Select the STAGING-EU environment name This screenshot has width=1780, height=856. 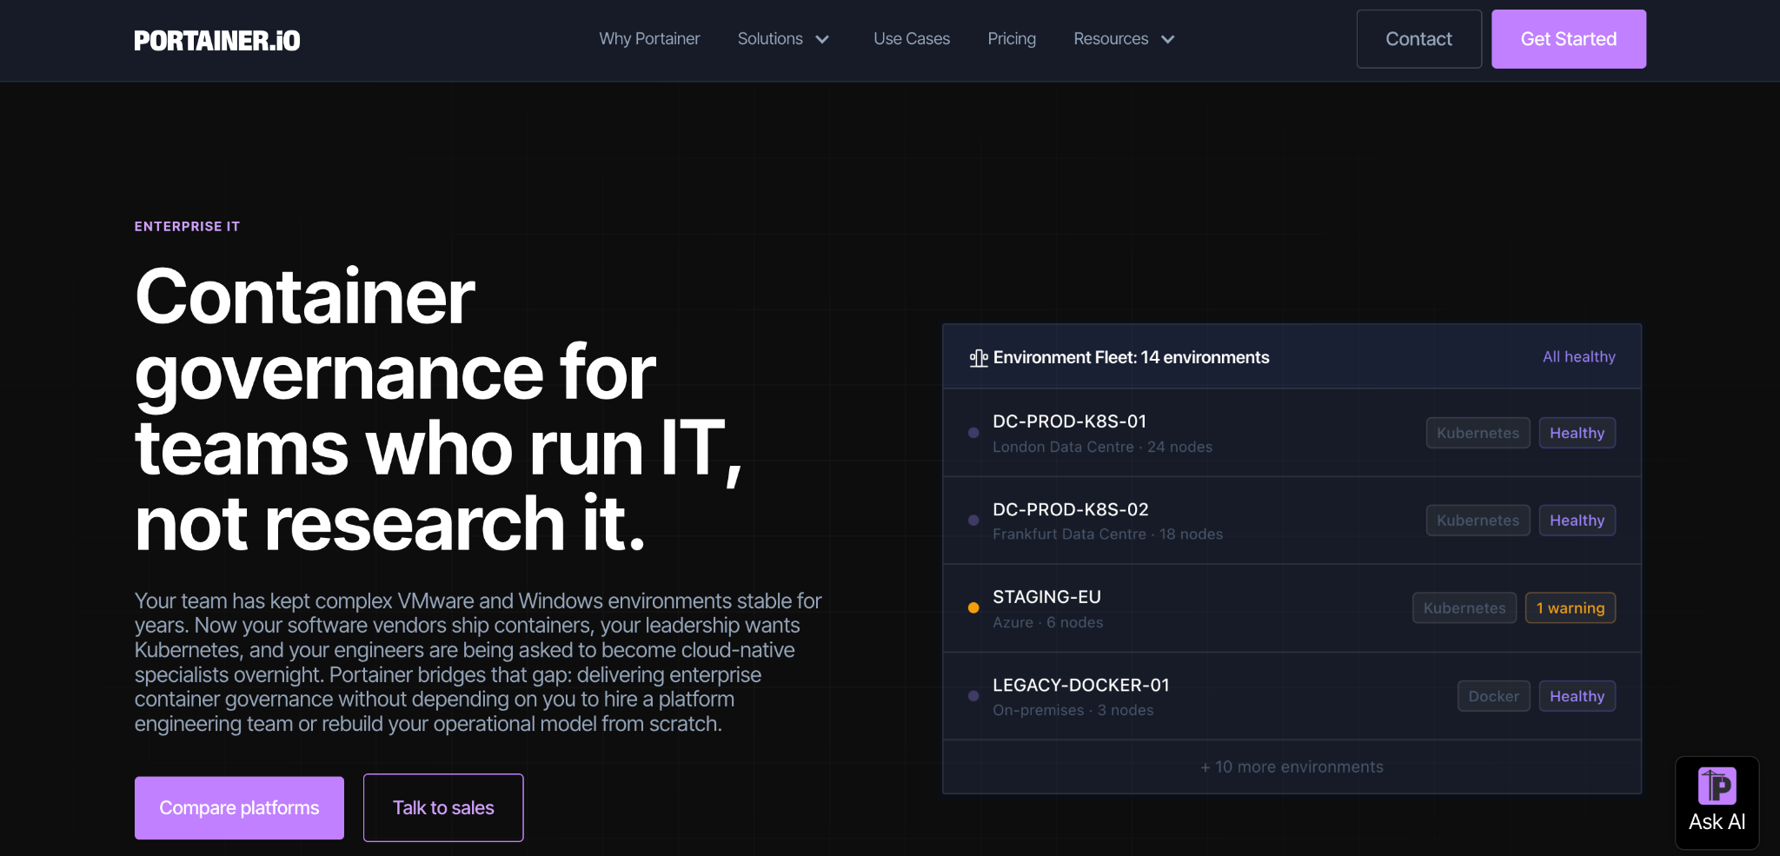(x=1046, y=597)
